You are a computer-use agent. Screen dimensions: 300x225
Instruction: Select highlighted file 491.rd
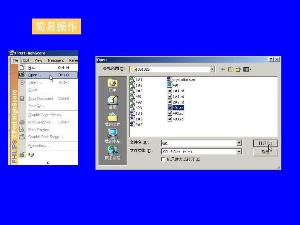click(176, 108)
